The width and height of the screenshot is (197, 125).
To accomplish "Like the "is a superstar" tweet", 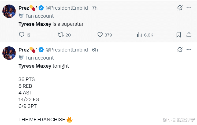I will click(100, 35).
